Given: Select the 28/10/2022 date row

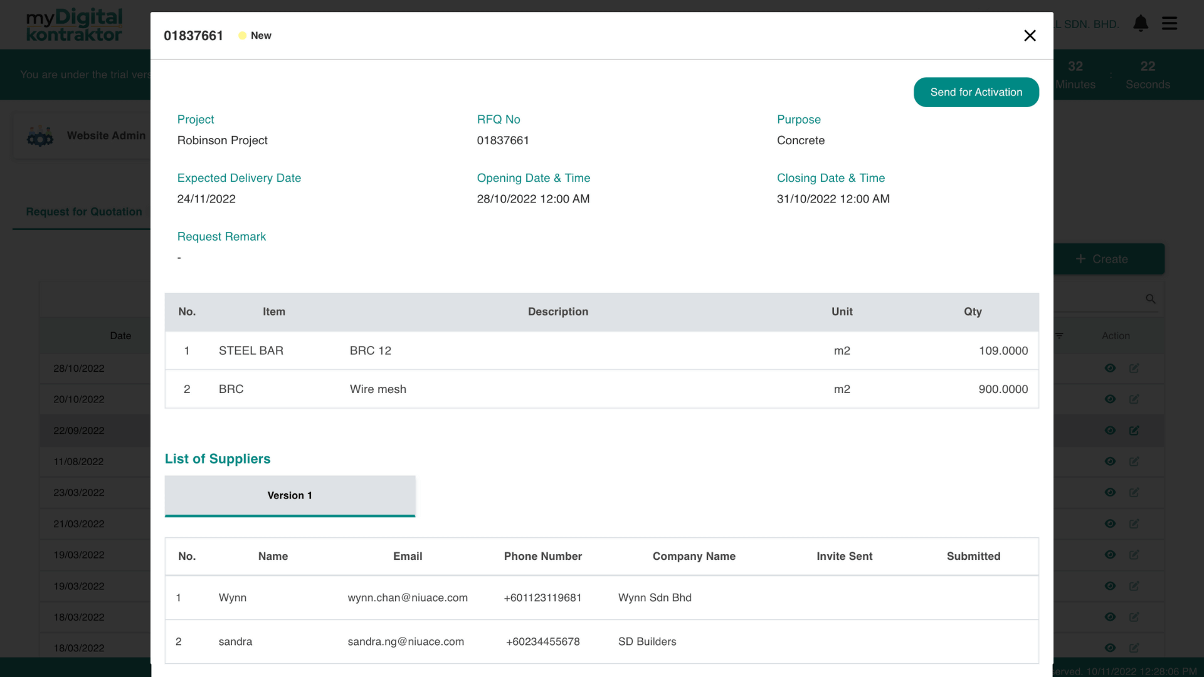Looking at the screenshot, I should pyautogui.click(x=79, y=369).
